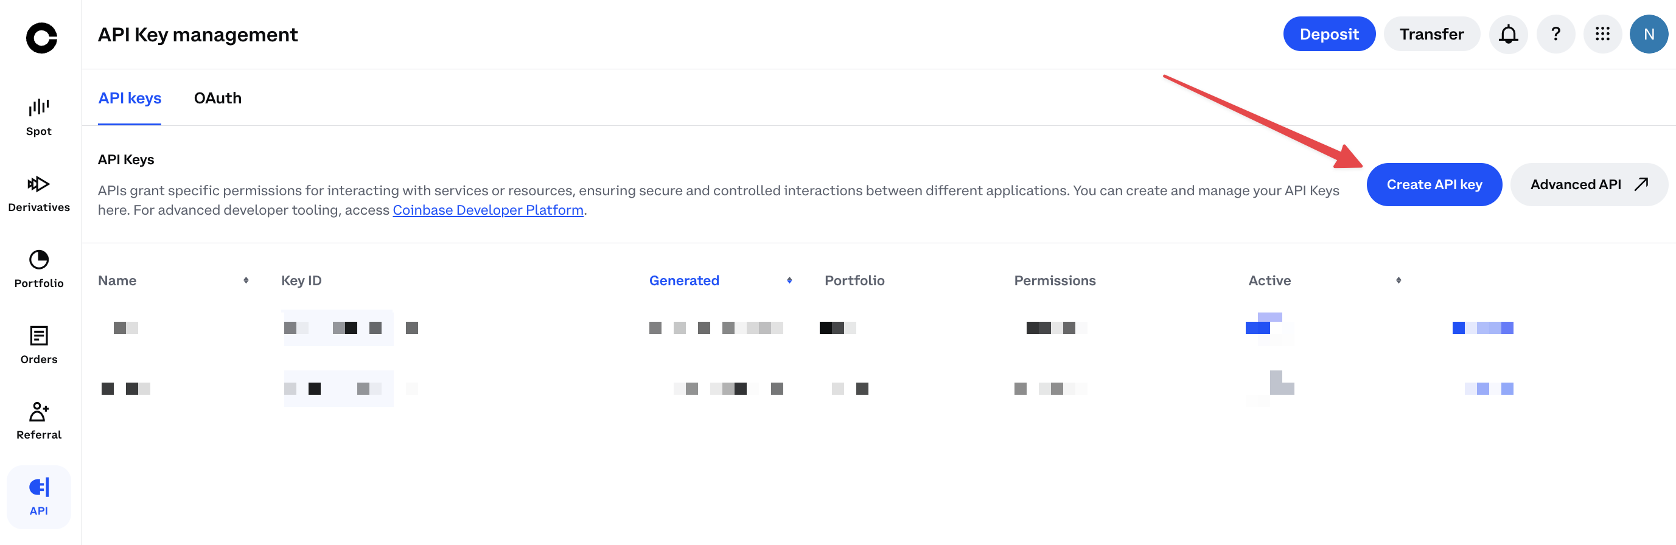Open Advanced API external link

point(1588,185)
